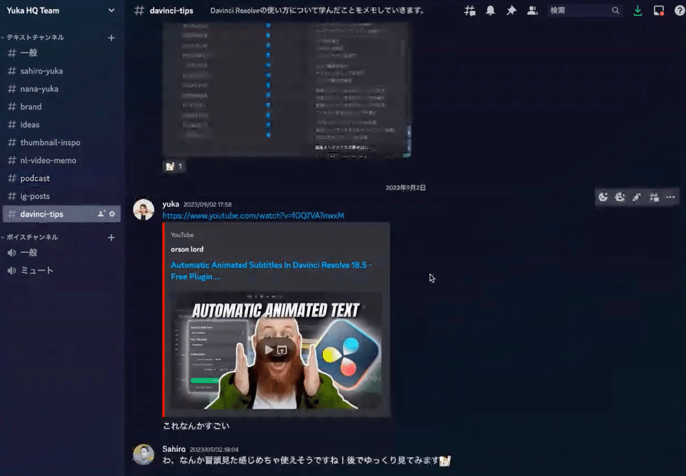The height and width of the screenshot is (476, 686).
Task: Play the embedded YouTube video
Action: point(269,349)
